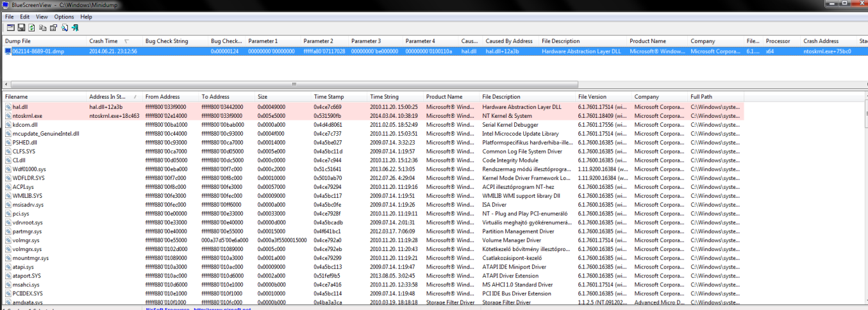
Task: Select the ntoskrnl.exe driver row
Action: point(373,116)
